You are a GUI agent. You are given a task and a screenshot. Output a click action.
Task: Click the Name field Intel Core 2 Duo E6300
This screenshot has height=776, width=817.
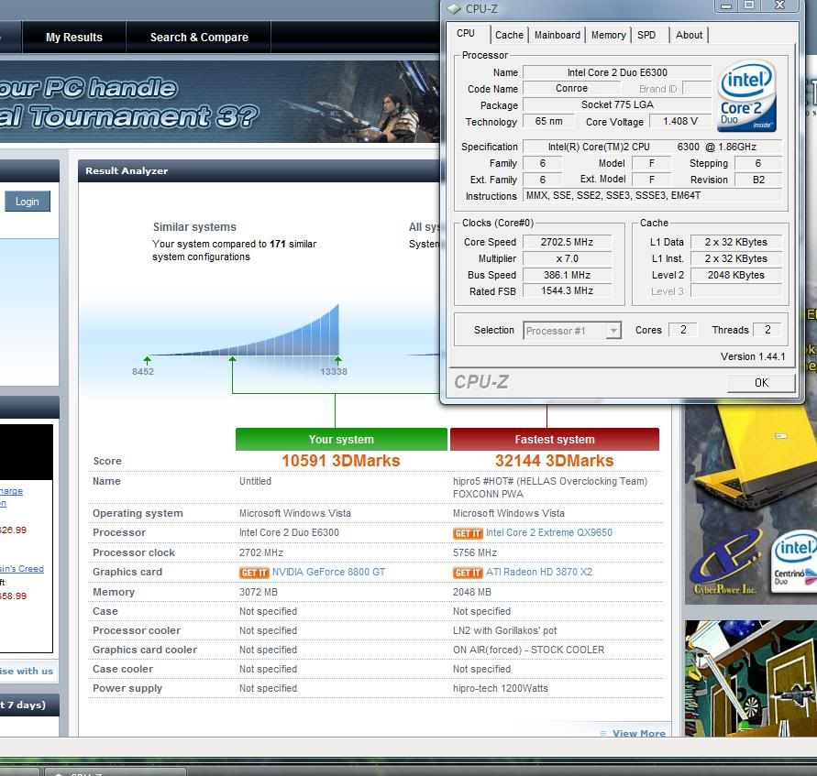pyautogui.click(x=617, y=72)
